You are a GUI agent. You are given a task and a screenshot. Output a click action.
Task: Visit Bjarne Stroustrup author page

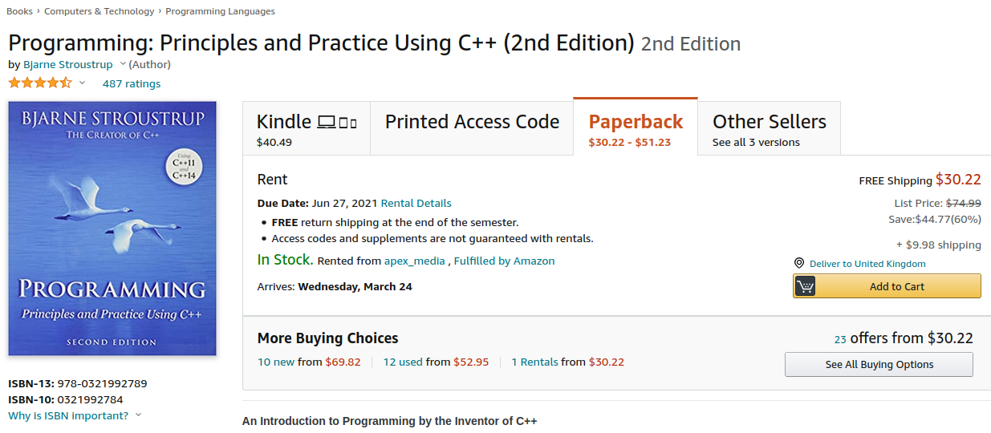68,64
